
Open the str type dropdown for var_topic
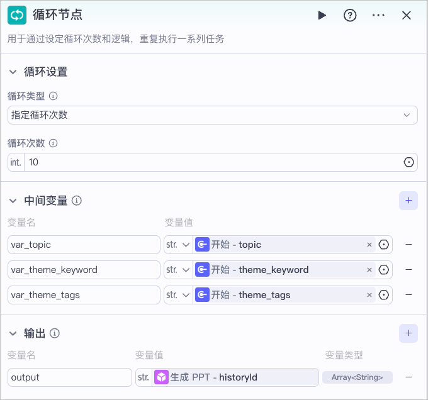(x=178, y=245)
